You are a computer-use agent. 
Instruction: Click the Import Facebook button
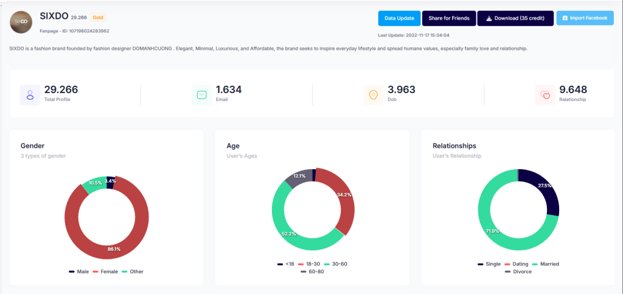point(585,18)
